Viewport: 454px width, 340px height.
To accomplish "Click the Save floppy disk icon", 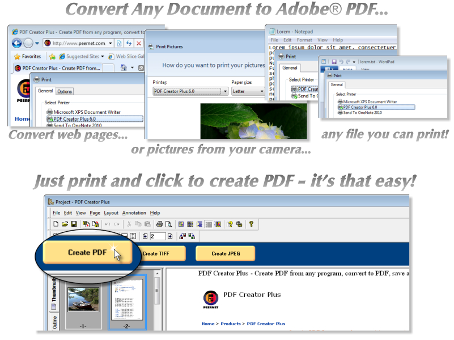I will click(x=74, y=224).
